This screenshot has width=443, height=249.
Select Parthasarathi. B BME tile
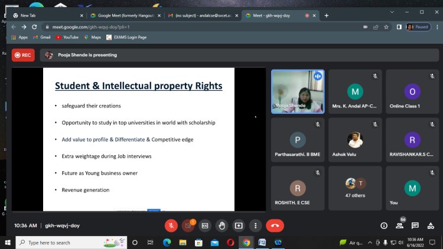pyautogui.click(x=298, y=140)
